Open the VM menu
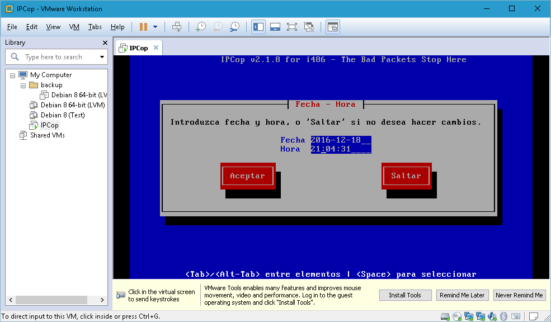Image resolution: width=551 pixels, height=322 pixels. click(x=74, y=26)
